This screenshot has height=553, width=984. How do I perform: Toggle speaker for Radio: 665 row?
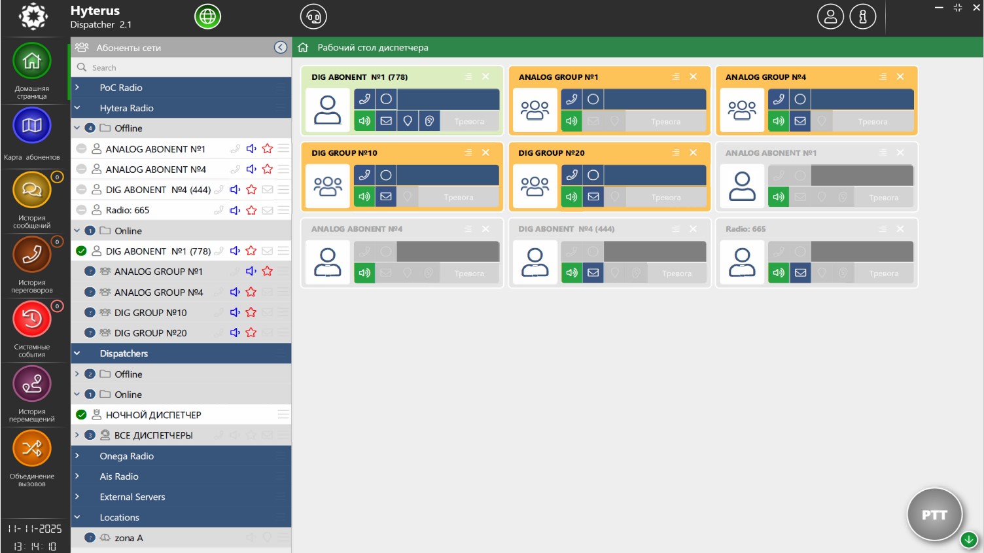[x=235, y=210]
